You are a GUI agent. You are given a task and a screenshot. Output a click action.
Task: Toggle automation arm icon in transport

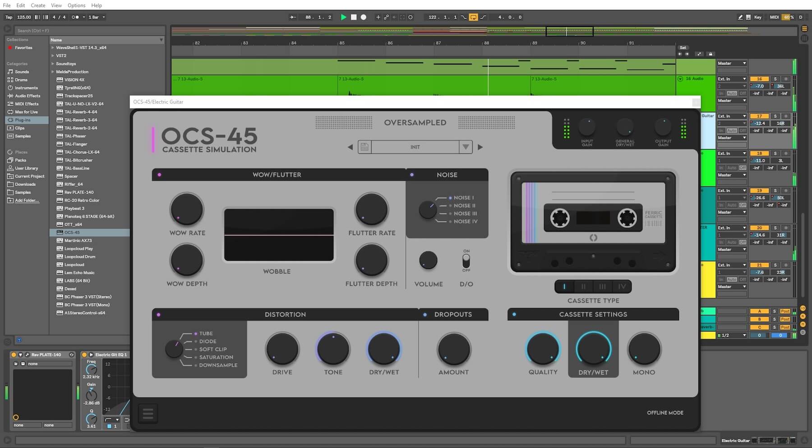[386, 17]
